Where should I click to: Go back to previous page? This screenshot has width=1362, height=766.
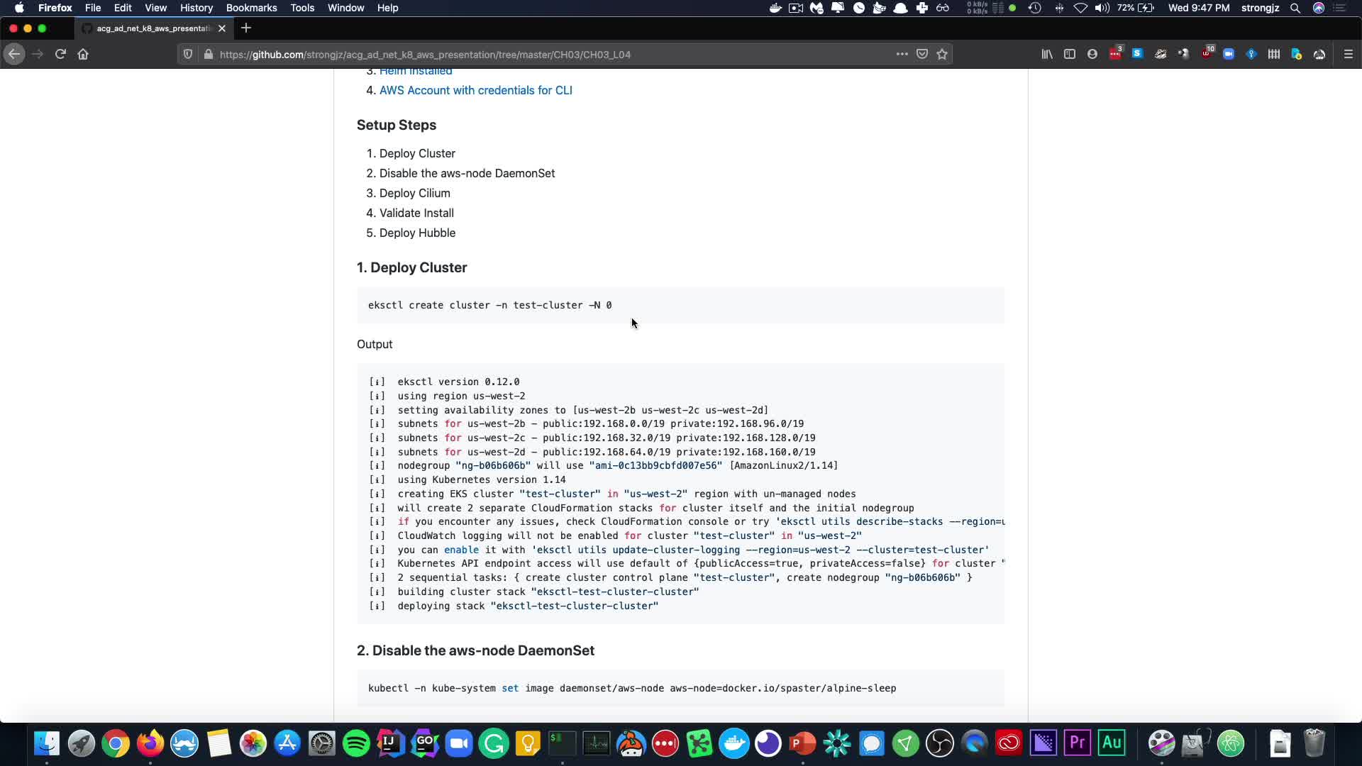click(x=14, y=54)
